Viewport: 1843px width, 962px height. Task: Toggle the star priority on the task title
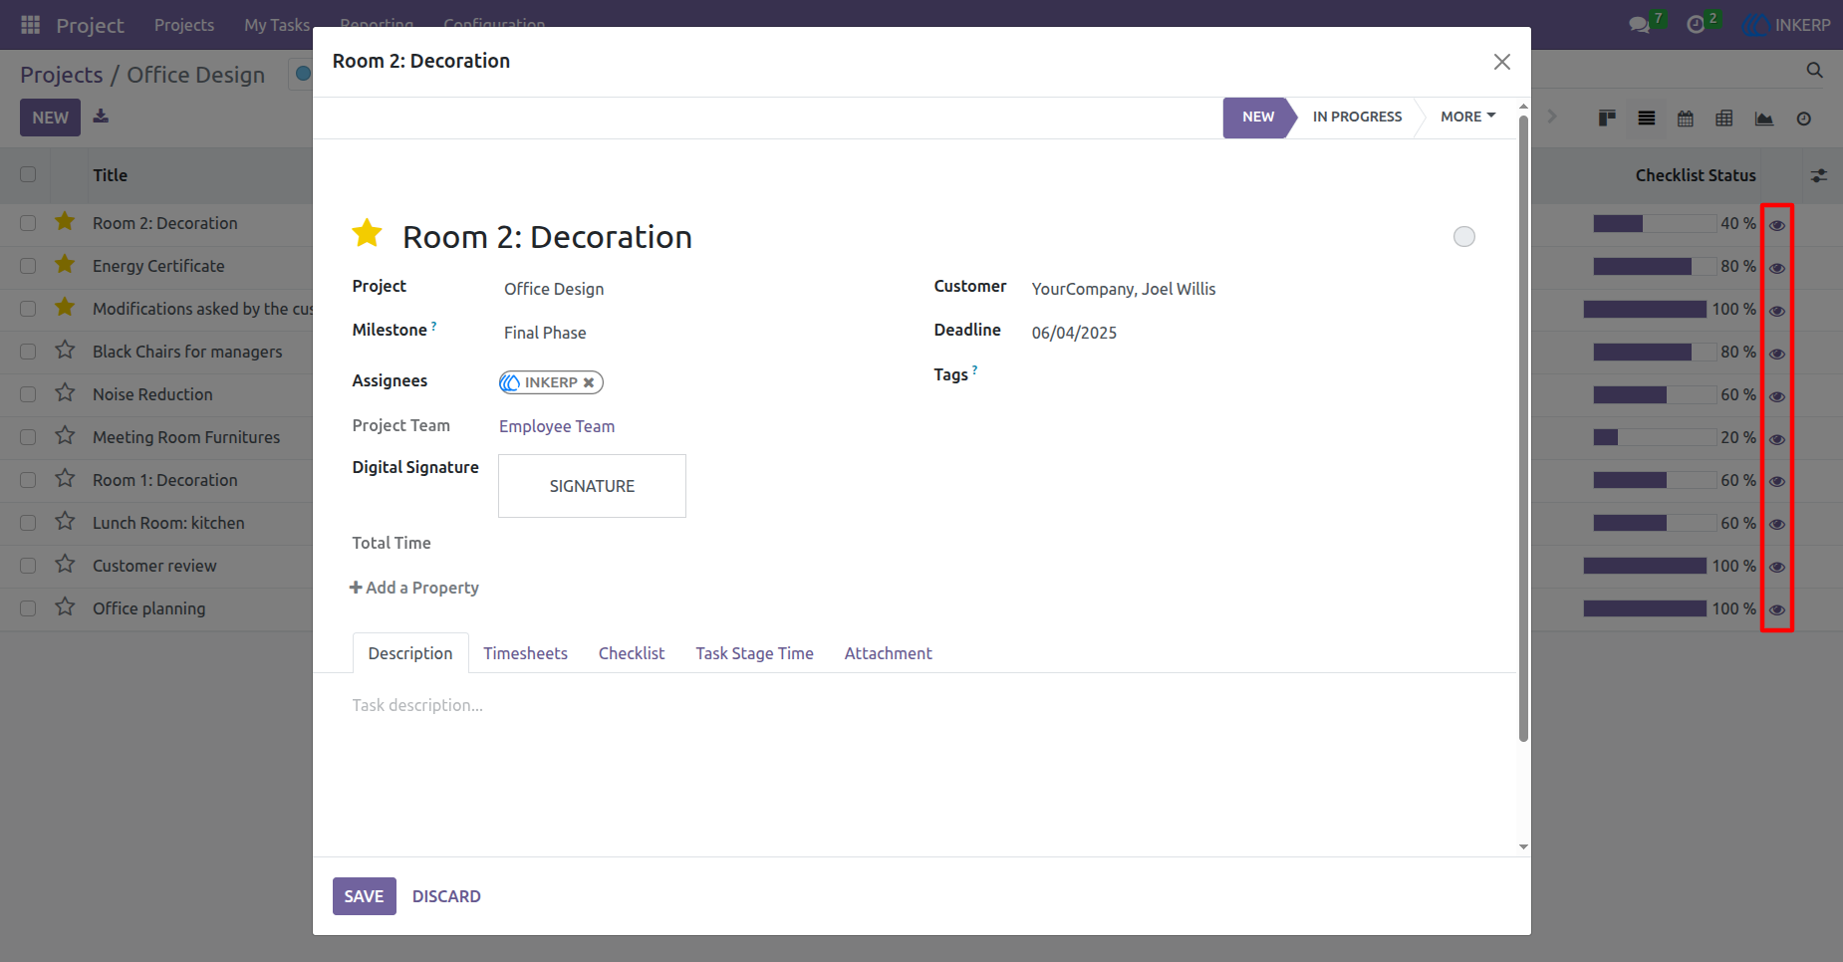tap(367, 234)
